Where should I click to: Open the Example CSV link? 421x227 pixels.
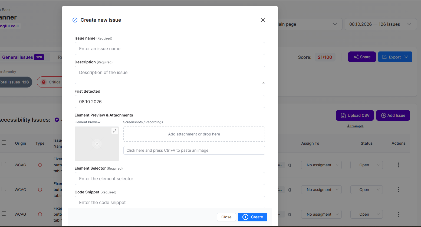pyautogui.click(x=355, y=126)
